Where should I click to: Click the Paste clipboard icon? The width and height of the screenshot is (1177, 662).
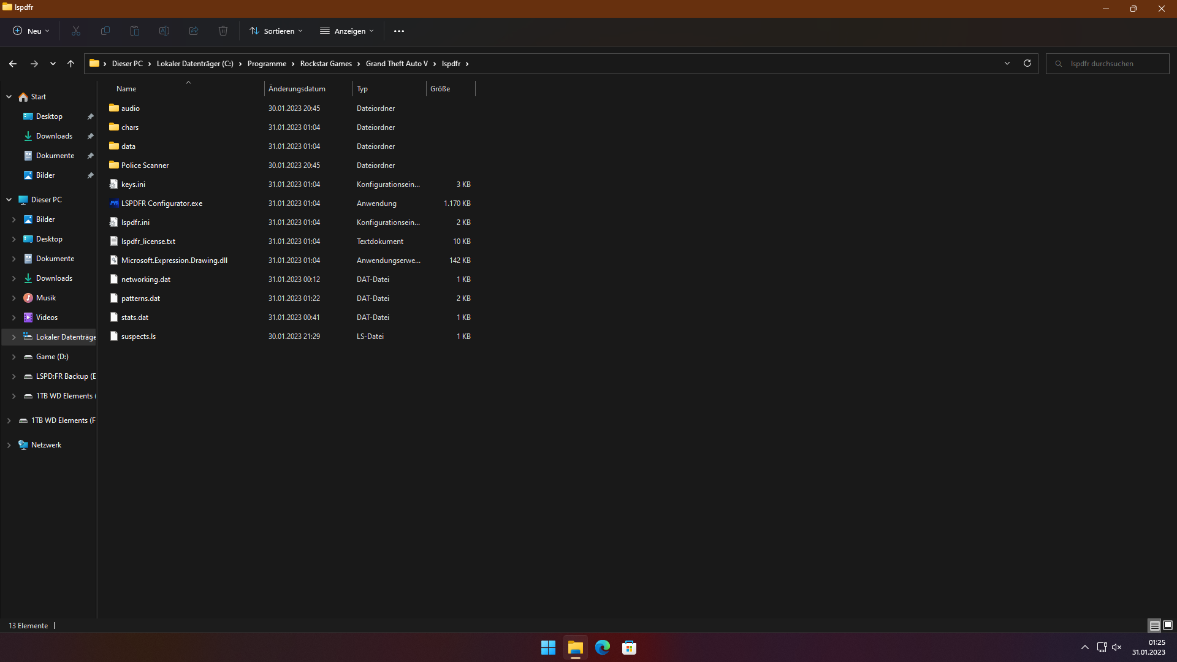point(135,31)
